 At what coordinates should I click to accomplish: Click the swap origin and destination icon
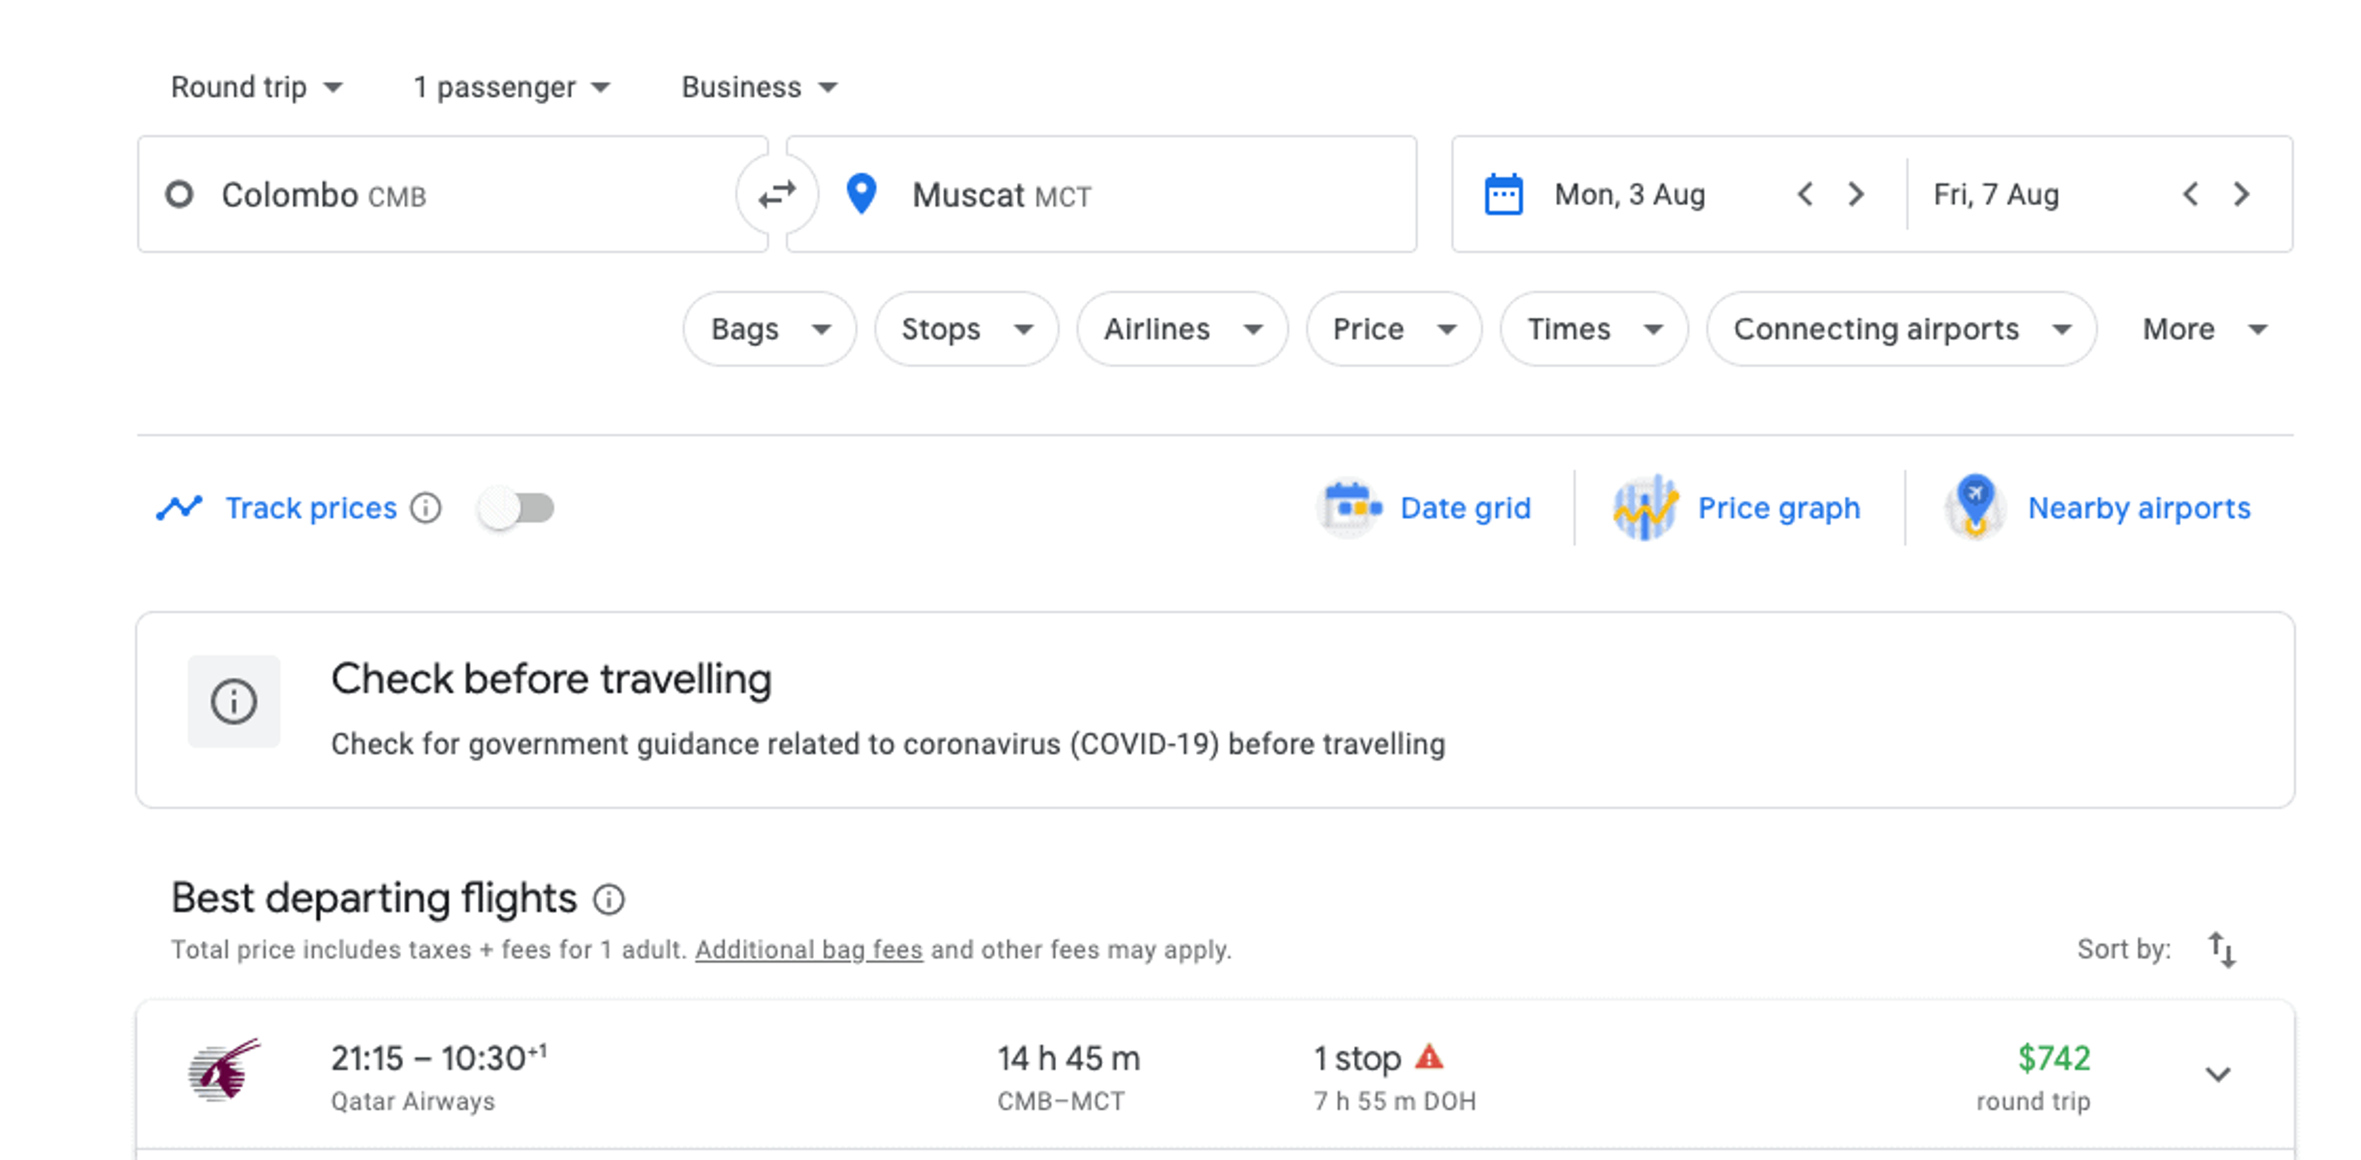click(777, 194)
